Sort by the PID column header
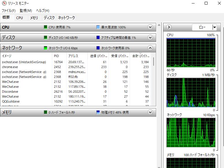This screenshot has height=168, width=224. click(x=56, y=56)
